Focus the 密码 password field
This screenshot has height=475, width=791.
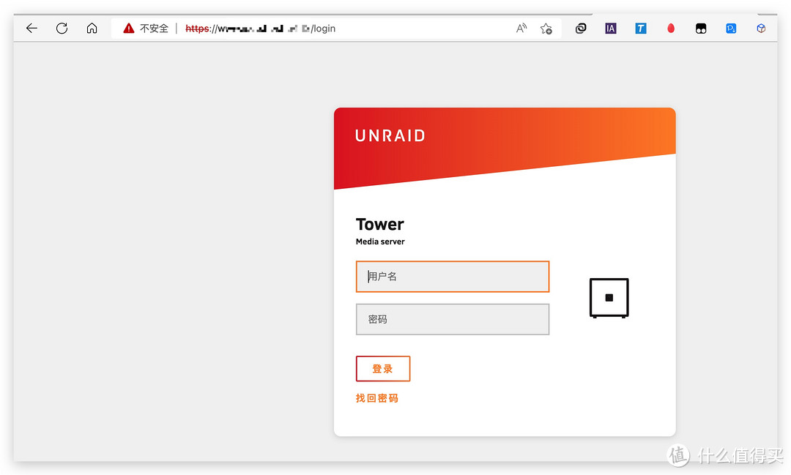point(453,319)
